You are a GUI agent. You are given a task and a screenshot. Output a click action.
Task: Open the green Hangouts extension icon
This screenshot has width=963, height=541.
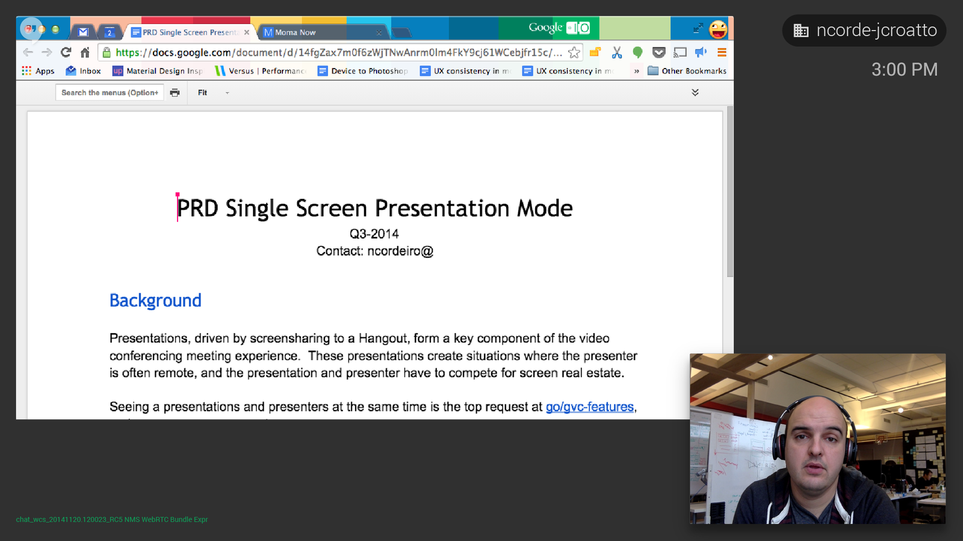tap(637, 52)
